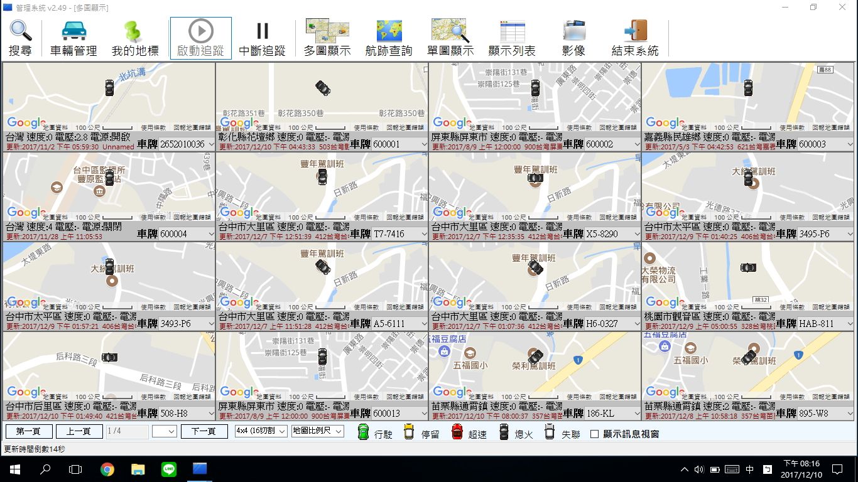Go to 第一頁 first page
Screen dimensions: 858x482
[x=29, y=431]
